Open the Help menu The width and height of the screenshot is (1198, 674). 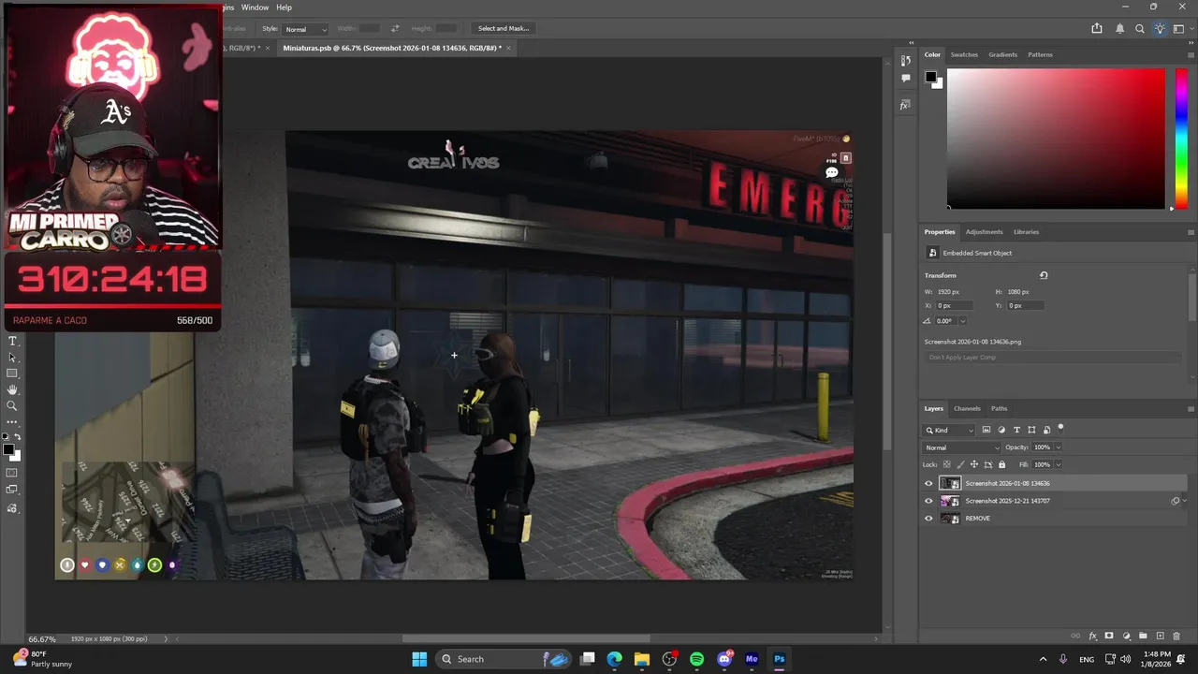[284, 7]
